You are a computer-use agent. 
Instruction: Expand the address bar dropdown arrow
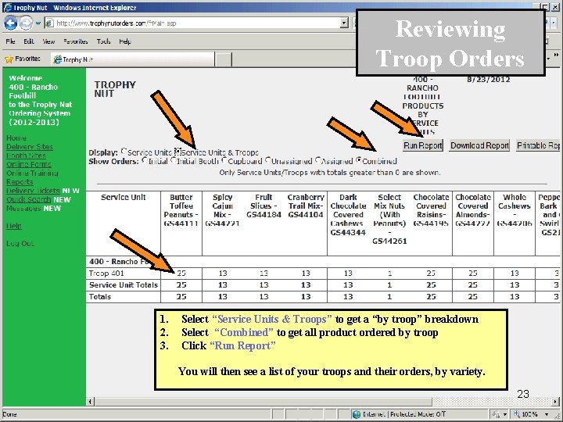pyautogui.click(x=344, y=23)
